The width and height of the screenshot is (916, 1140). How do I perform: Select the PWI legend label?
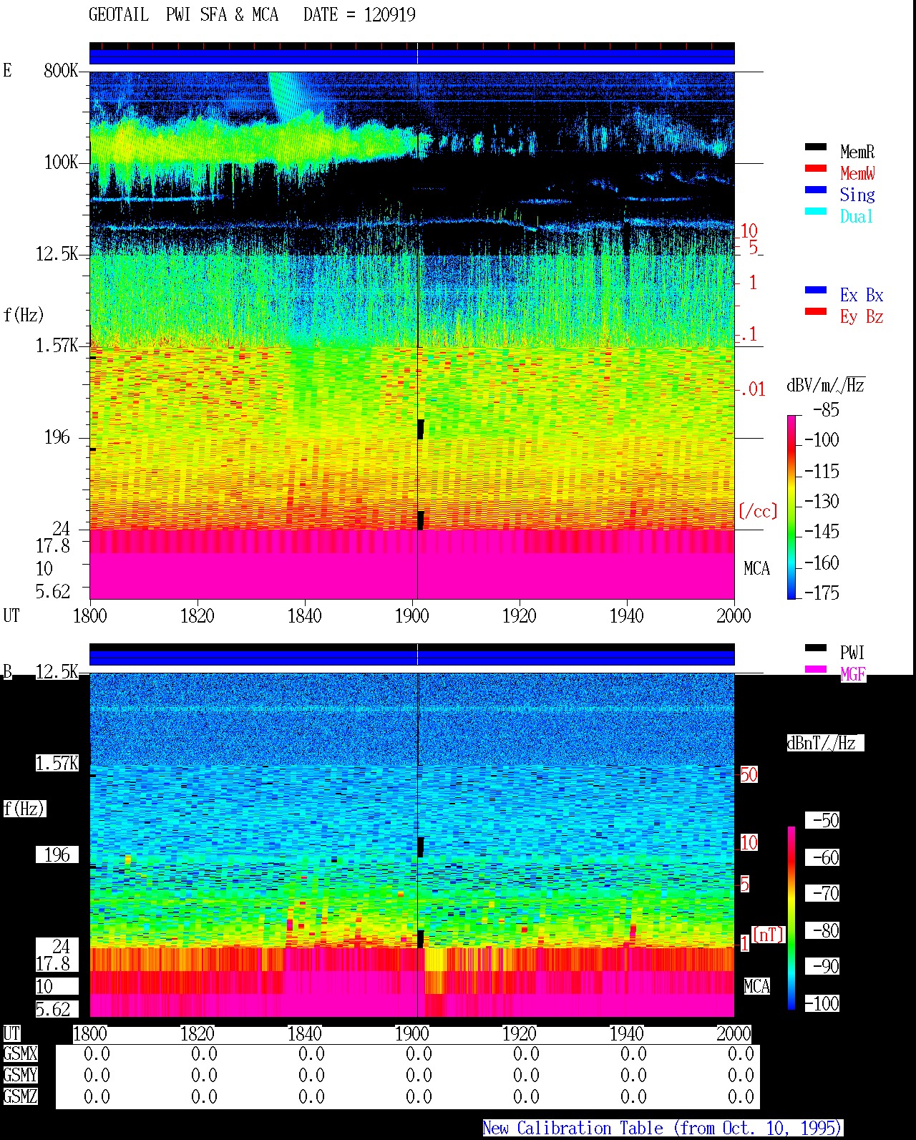[852, 653]
